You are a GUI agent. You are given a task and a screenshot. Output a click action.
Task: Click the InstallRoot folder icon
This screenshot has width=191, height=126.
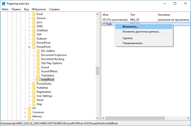tap(38, 79)
